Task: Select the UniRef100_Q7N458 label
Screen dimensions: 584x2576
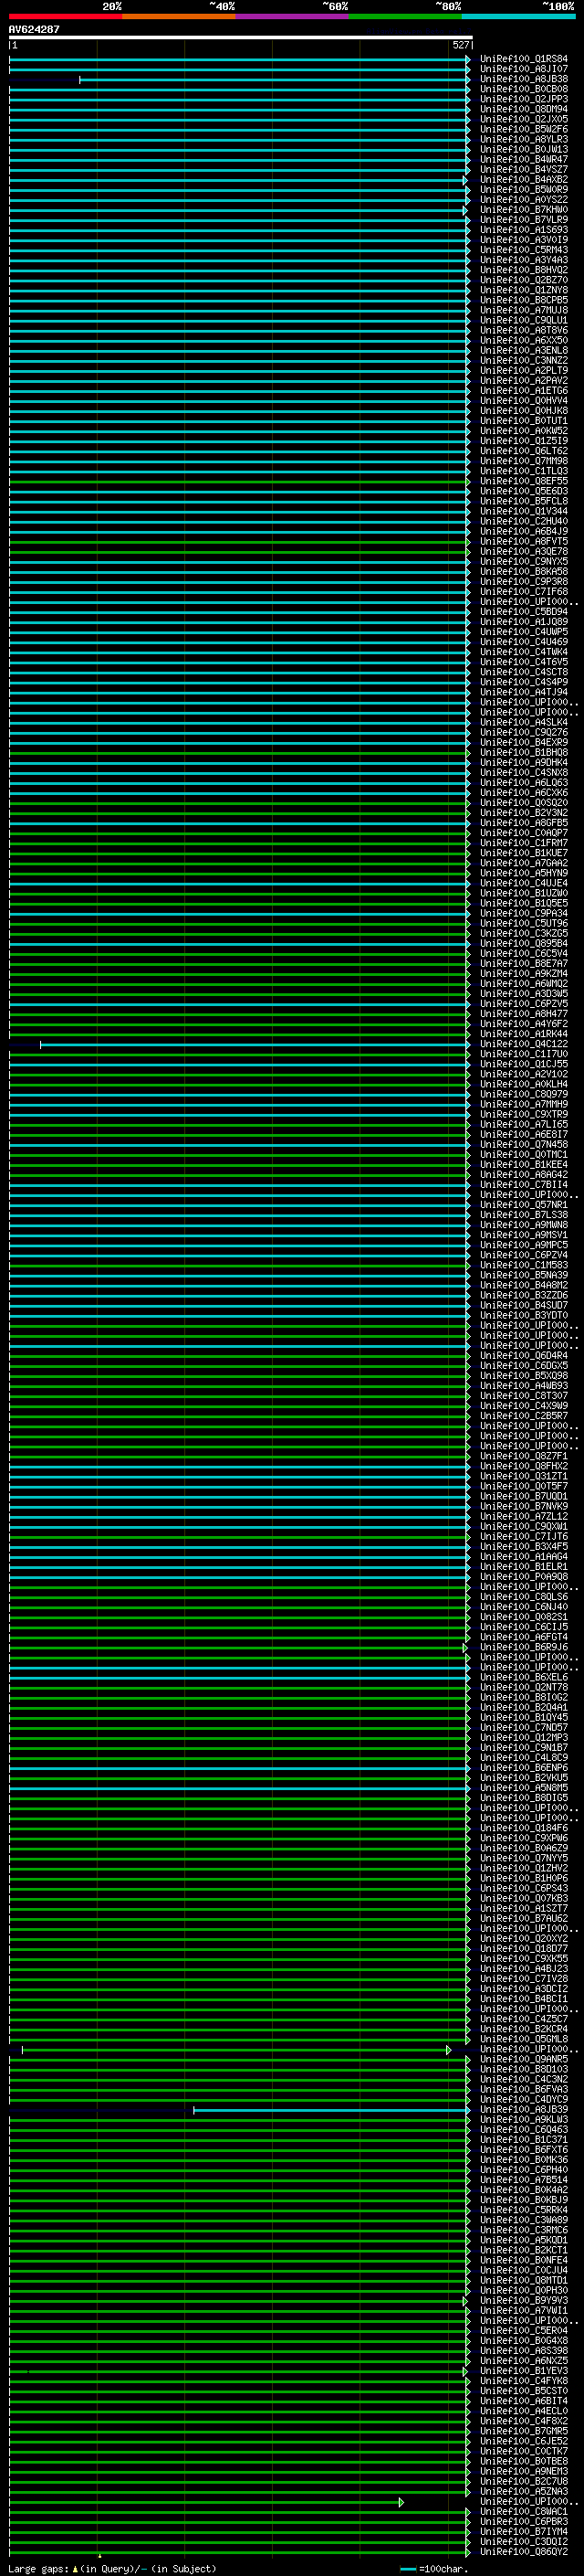Action: pyautogui.click(x=523, y=1144)
